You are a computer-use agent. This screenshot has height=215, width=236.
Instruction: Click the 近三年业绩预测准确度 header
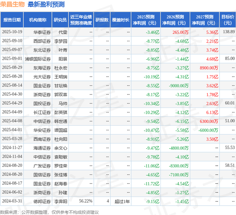pos(81,20)
